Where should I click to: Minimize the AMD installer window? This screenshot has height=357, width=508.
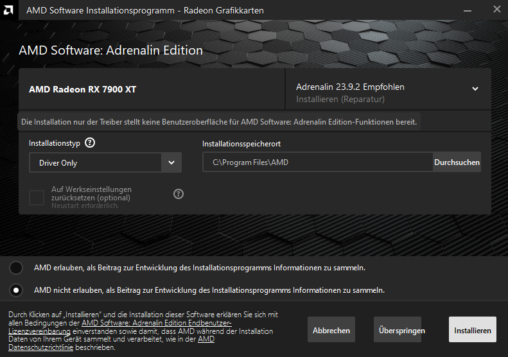pos(467,10)
